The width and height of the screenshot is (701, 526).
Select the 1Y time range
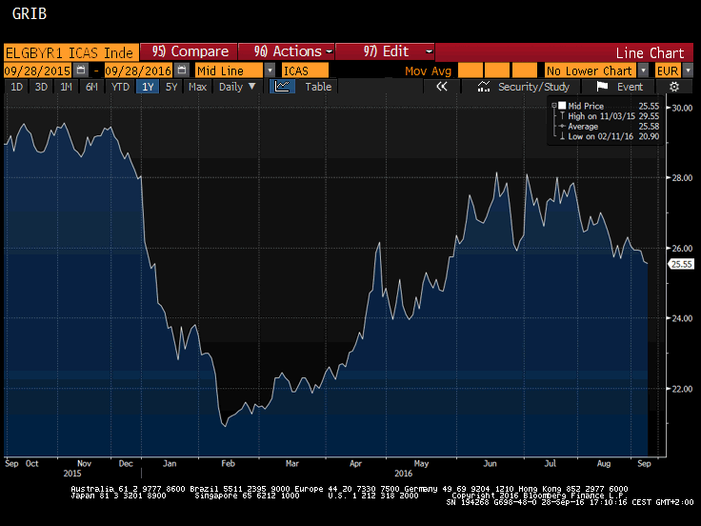147,87
